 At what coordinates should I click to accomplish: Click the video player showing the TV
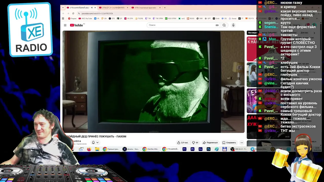(153, 82)
